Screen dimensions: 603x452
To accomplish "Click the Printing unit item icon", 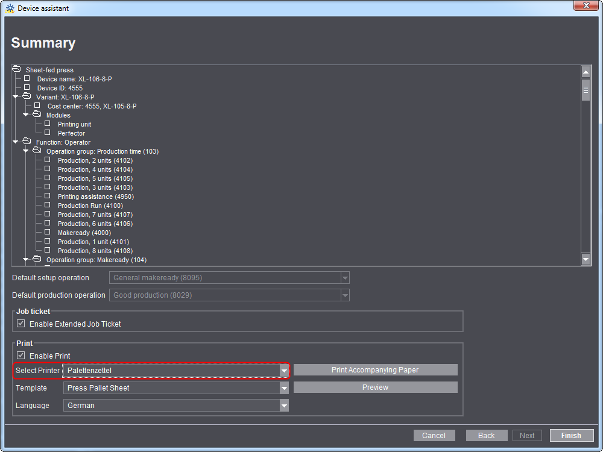I will pos(47,124).
